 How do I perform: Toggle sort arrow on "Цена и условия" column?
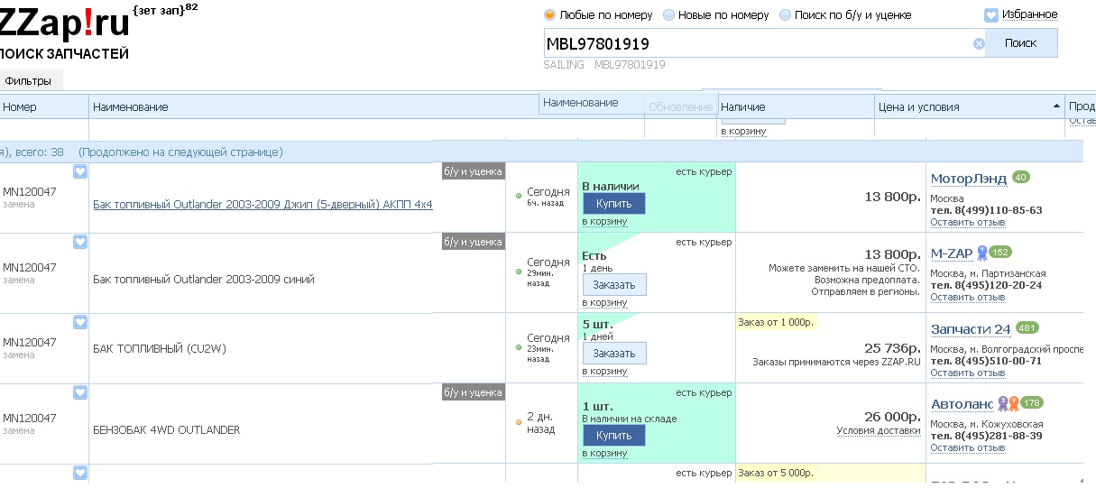point(1056,106)
